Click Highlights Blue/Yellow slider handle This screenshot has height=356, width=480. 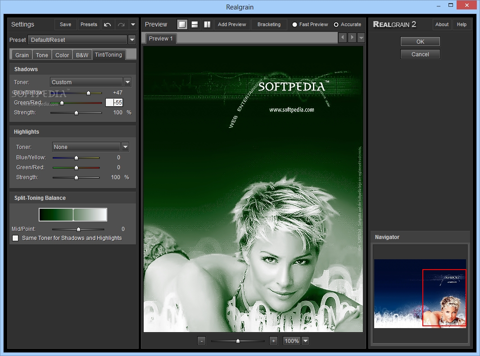tap(76, 158)
